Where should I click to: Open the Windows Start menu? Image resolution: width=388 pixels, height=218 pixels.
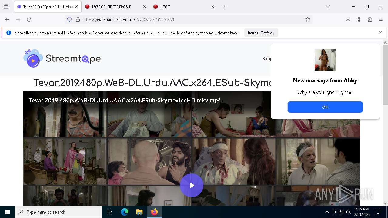[7, 212]
